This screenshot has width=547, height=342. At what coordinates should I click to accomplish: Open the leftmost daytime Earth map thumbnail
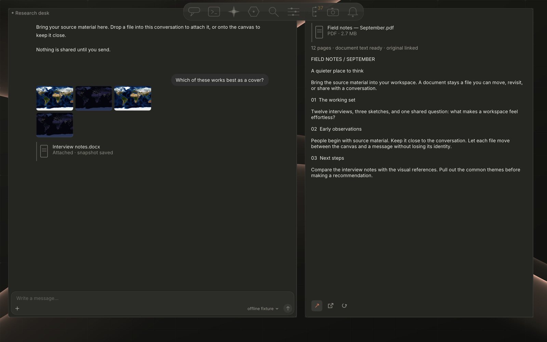55,98
